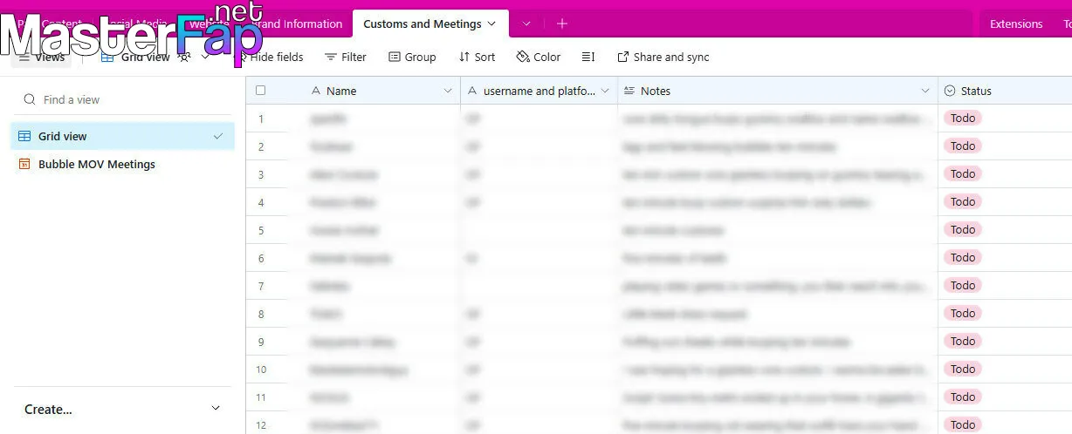Image resolution: width=1072 pixels, height=434 pixels.
Task: Click the Status column header
Action: click(x=1005, y=91)
